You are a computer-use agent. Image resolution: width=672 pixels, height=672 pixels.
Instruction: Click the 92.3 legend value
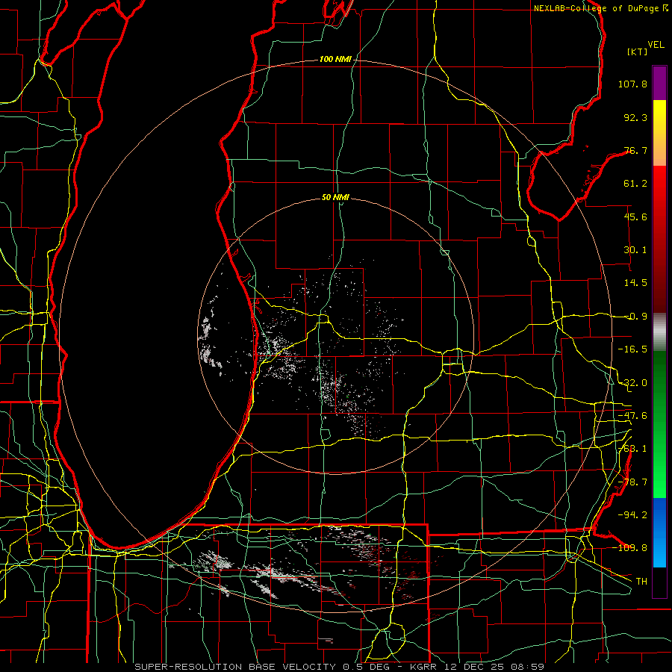635,117
